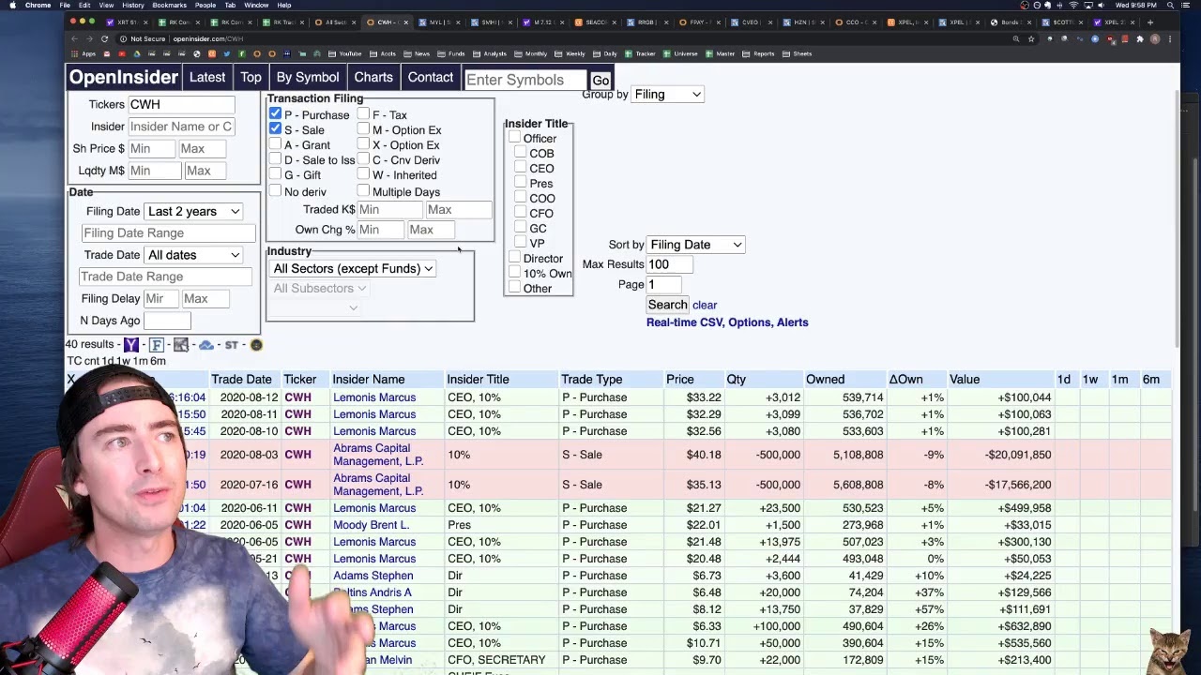Open the Latest menu item
This screenshot has height=675, width=1201.
(207, 78)
